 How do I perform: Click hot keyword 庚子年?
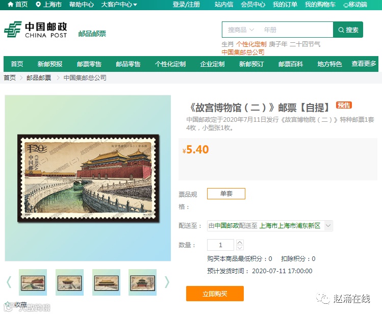(278, 44)
